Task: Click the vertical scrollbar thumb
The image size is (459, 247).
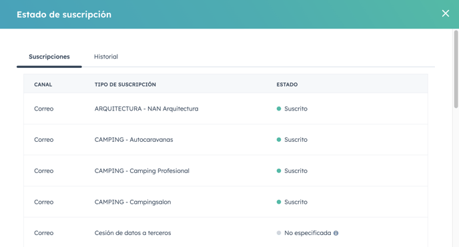Action: (x=456, y=69)
